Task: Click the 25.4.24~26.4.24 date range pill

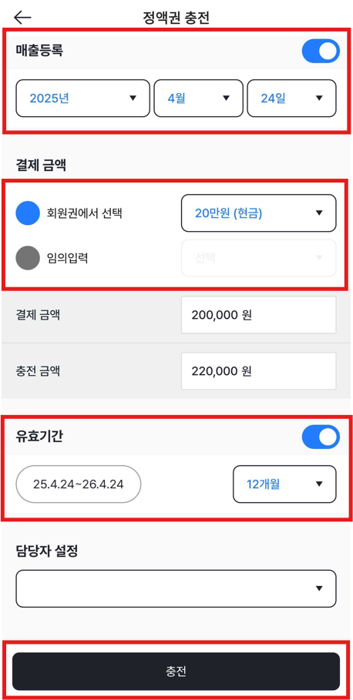Action: point(78,484)
